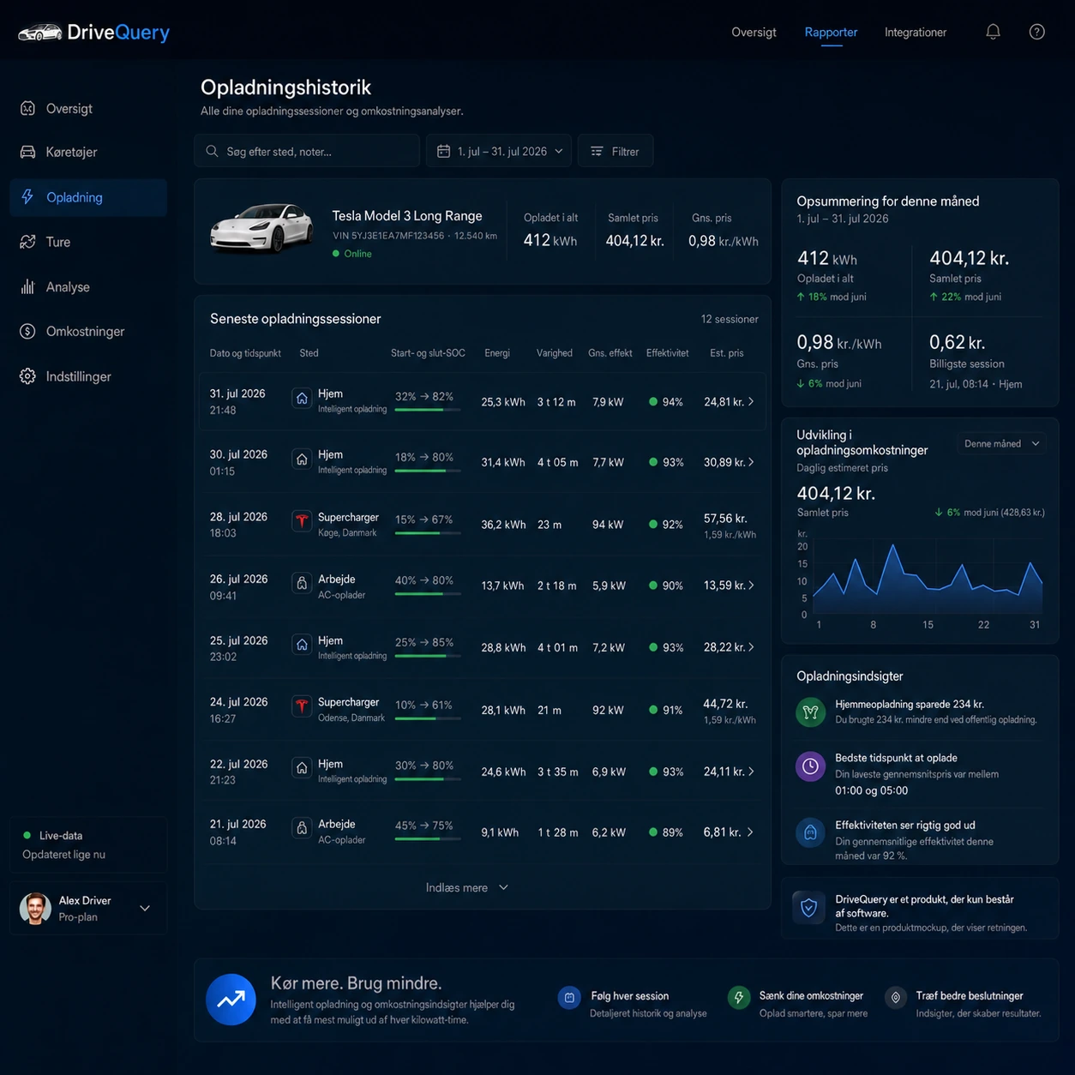Click Tesla Supercharger icon for Køge session

[x=302, y=521]
